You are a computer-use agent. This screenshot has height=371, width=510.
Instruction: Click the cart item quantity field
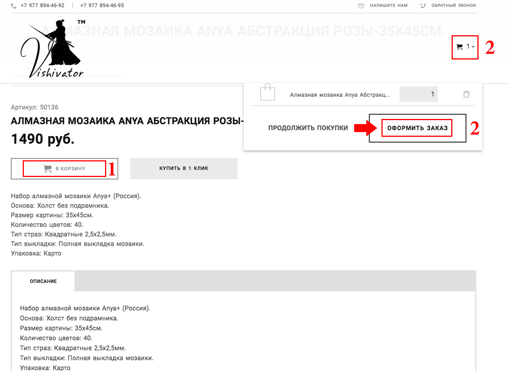pos(418,94)
